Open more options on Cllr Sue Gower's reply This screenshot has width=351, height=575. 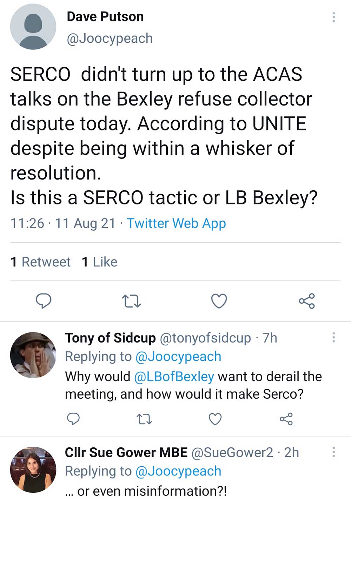point(333,452)
